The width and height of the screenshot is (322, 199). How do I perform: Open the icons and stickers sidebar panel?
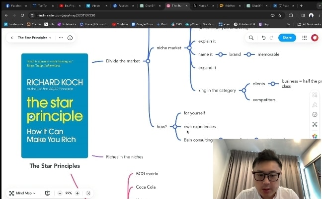coord(315,95)
